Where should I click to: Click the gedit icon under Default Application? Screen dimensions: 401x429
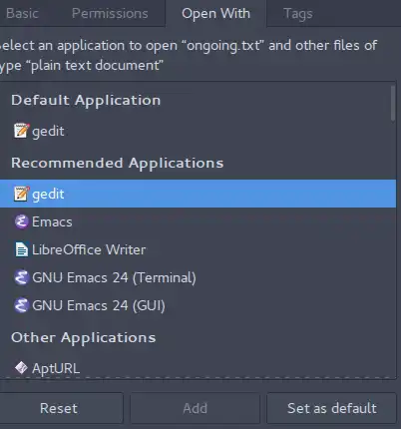tap(22, 131)
